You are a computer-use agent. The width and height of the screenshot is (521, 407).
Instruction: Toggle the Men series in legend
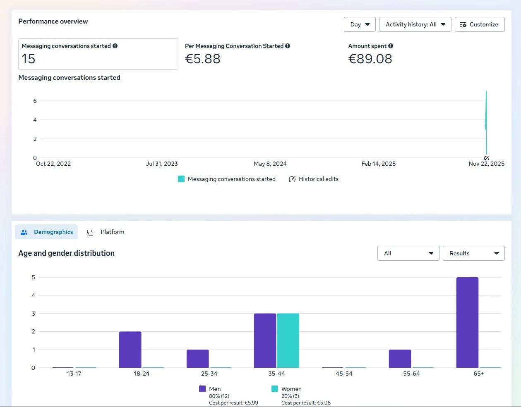click(202, 389)
